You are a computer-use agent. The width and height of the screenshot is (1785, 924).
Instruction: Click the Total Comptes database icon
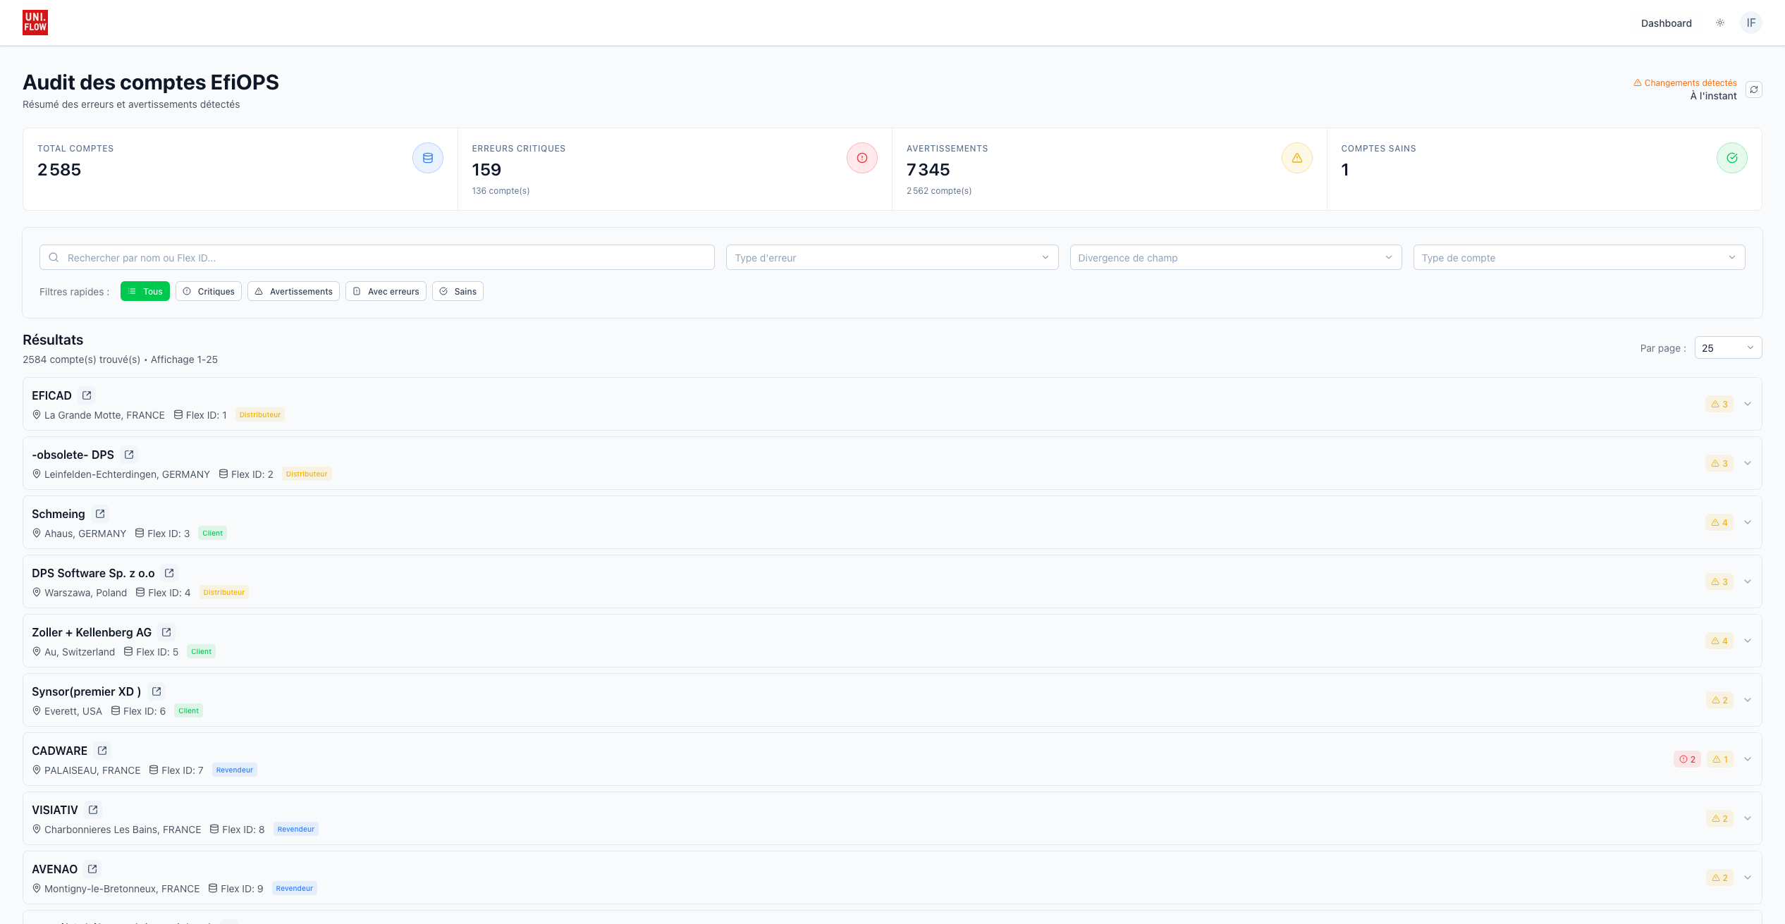tap(428, 158)
